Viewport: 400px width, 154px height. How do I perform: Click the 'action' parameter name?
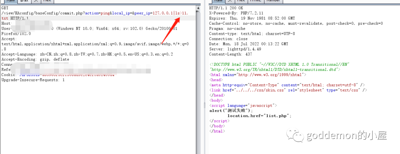91,13
